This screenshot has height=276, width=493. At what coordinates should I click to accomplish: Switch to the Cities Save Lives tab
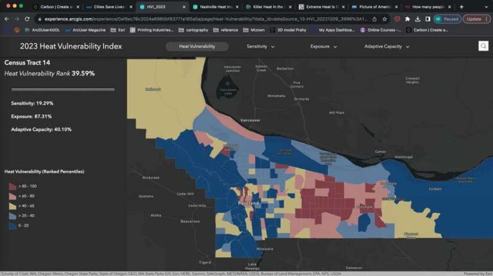(109, 6)
